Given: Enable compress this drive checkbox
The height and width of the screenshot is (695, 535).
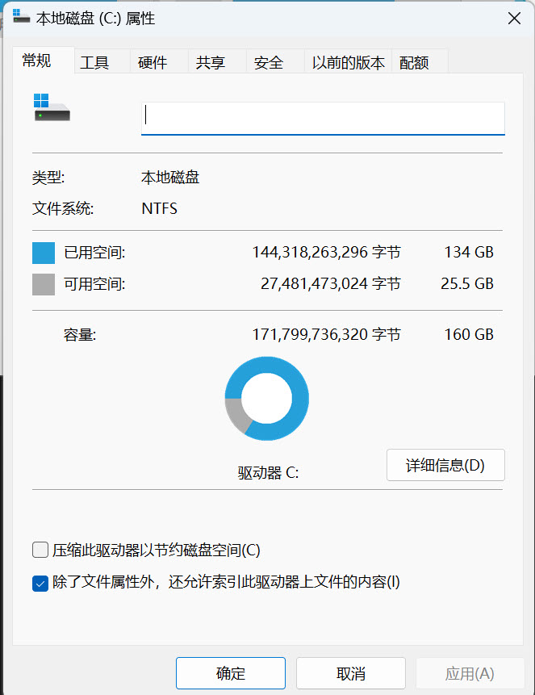Looking at the screenshot, I should tap(40, 550).
